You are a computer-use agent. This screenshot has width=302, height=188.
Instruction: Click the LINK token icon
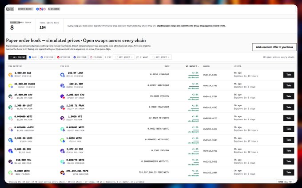click(62, 75)
